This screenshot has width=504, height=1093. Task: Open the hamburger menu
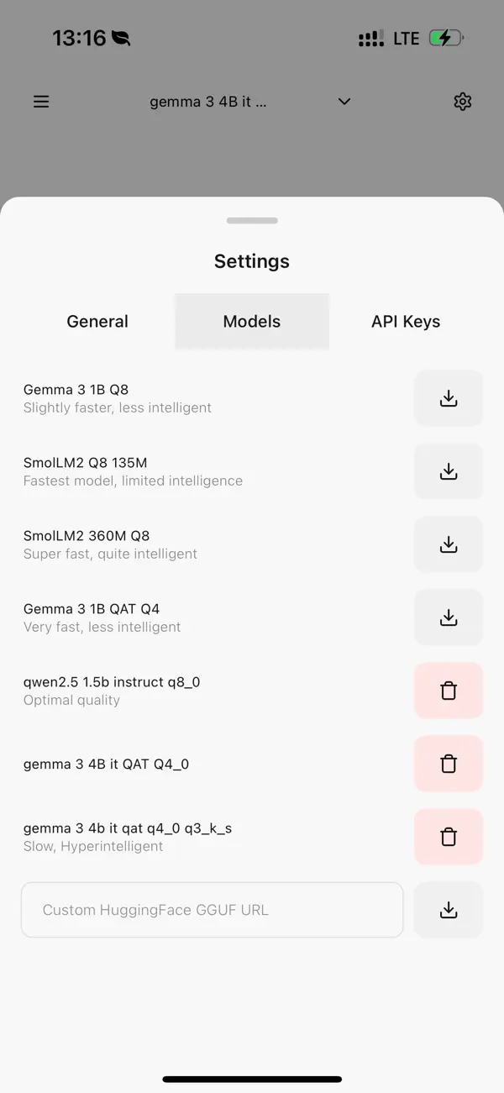click(41, 102)
